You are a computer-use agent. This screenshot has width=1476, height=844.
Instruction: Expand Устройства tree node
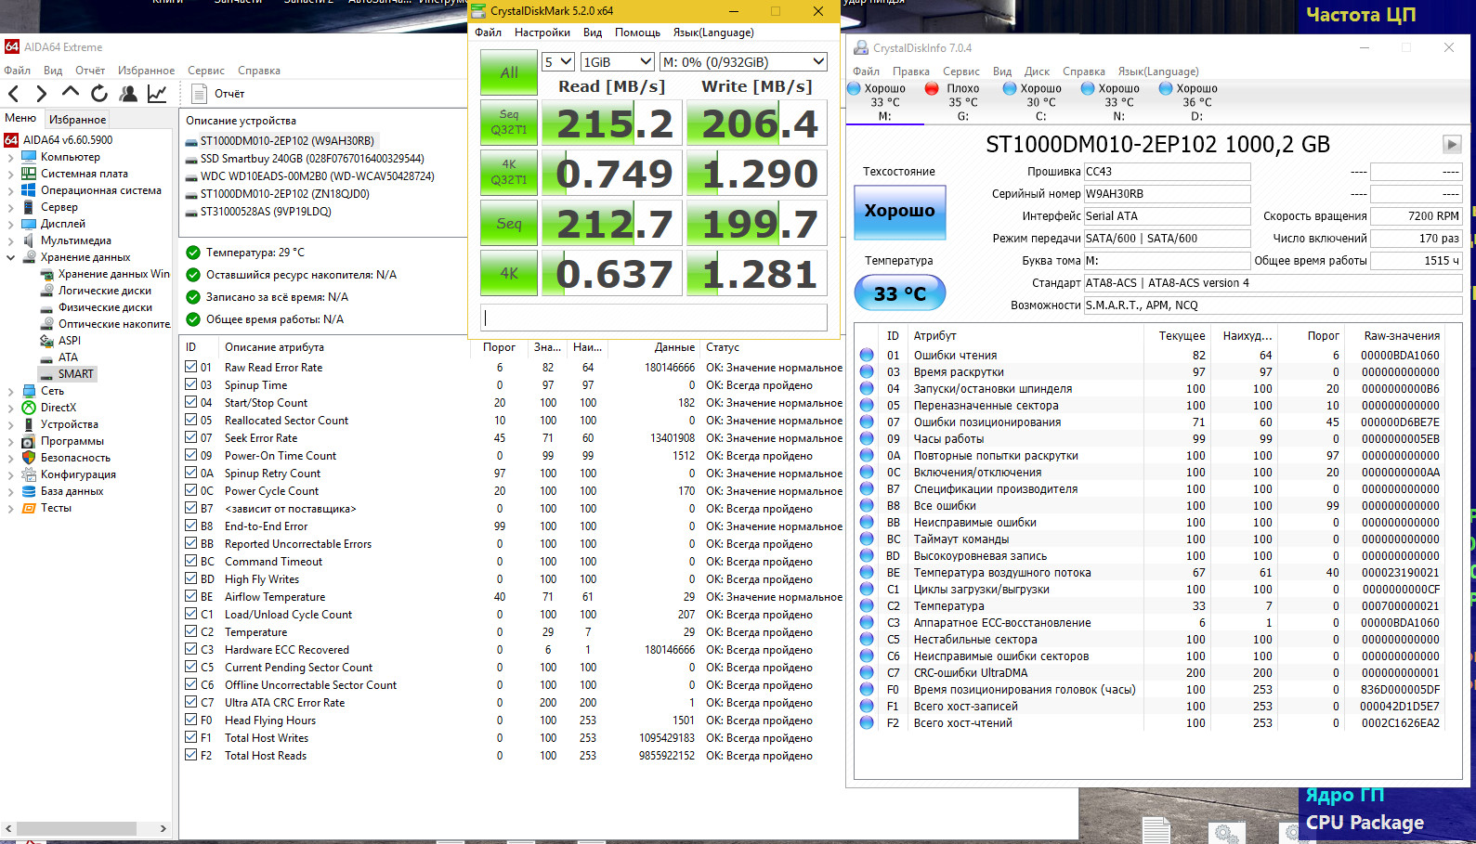pos(10,424)
